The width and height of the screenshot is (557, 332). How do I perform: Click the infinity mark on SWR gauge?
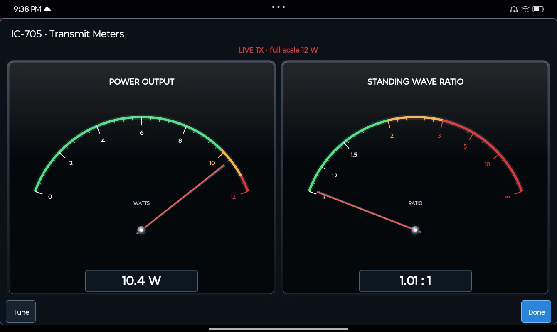pos(507,197)
